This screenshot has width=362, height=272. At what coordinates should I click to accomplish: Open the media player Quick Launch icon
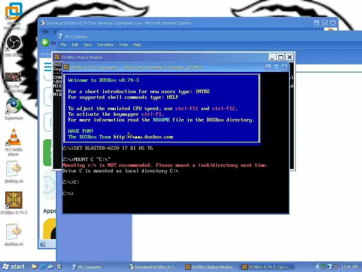click(x=59, y=267)
